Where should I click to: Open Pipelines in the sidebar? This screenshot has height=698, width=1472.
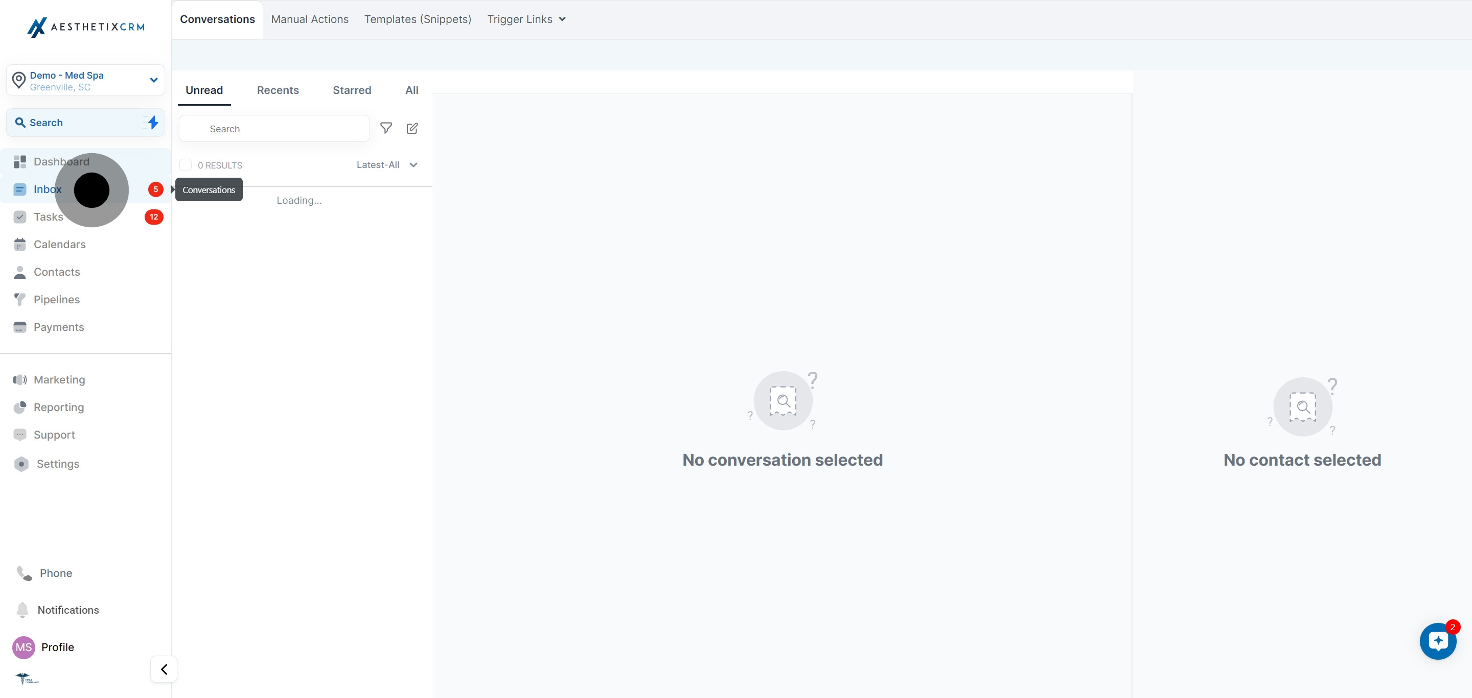[57, 300]
